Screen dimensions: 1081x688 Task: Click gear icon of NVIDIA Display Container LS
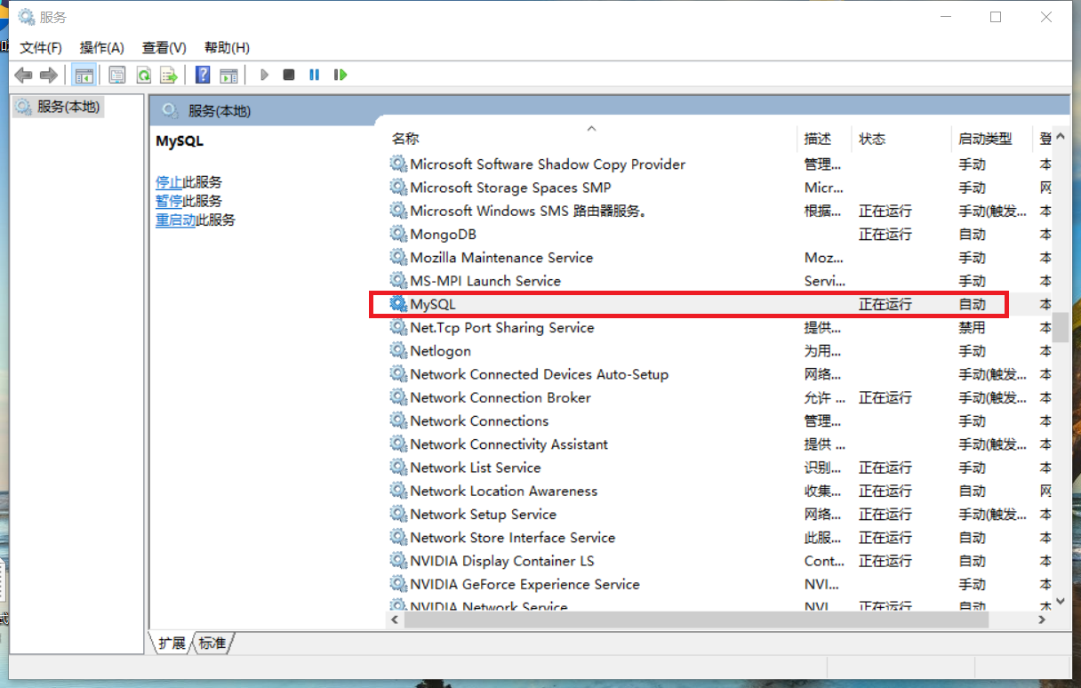[398, 560]
